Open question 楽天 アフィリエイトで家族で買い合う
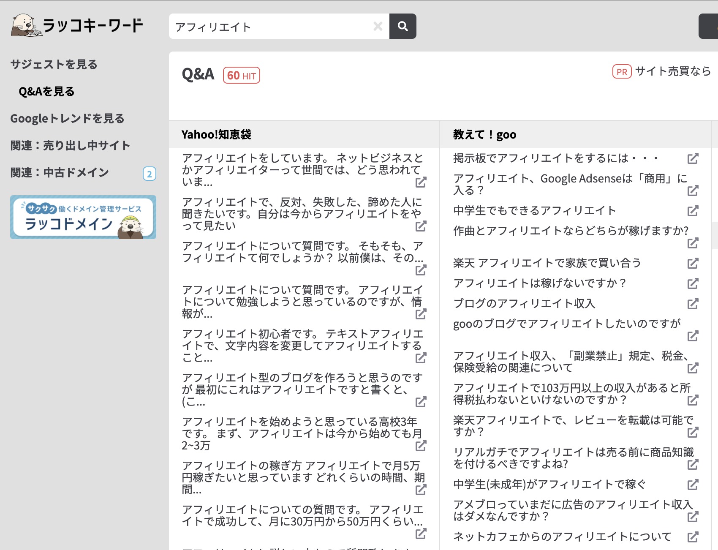Viewport: 718px width, 550px height. coord(547,263)
